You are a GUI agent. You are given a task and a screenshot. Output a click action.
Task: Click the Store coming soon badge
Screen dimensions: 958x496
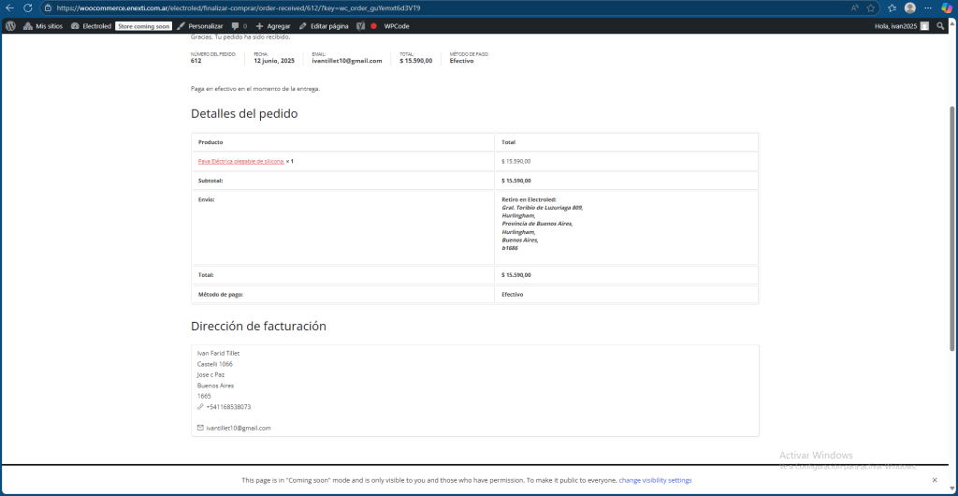click(144, 26)
